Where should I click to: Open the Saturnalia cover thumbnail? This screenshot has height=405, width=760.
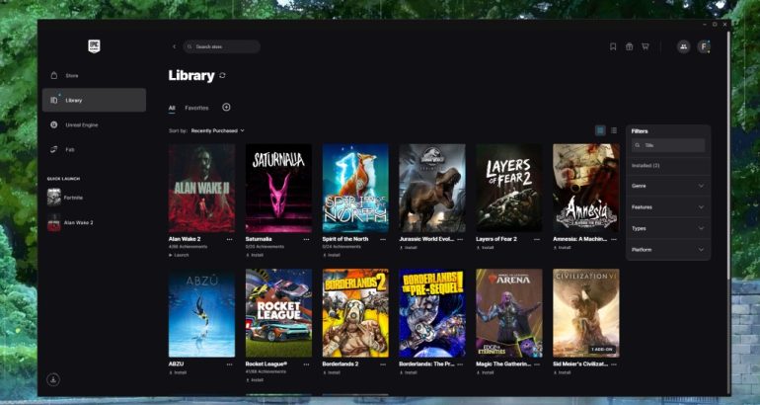(278, 189)
